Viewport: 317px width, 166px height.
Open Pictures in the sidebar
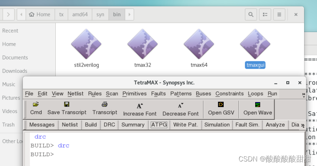11,98
